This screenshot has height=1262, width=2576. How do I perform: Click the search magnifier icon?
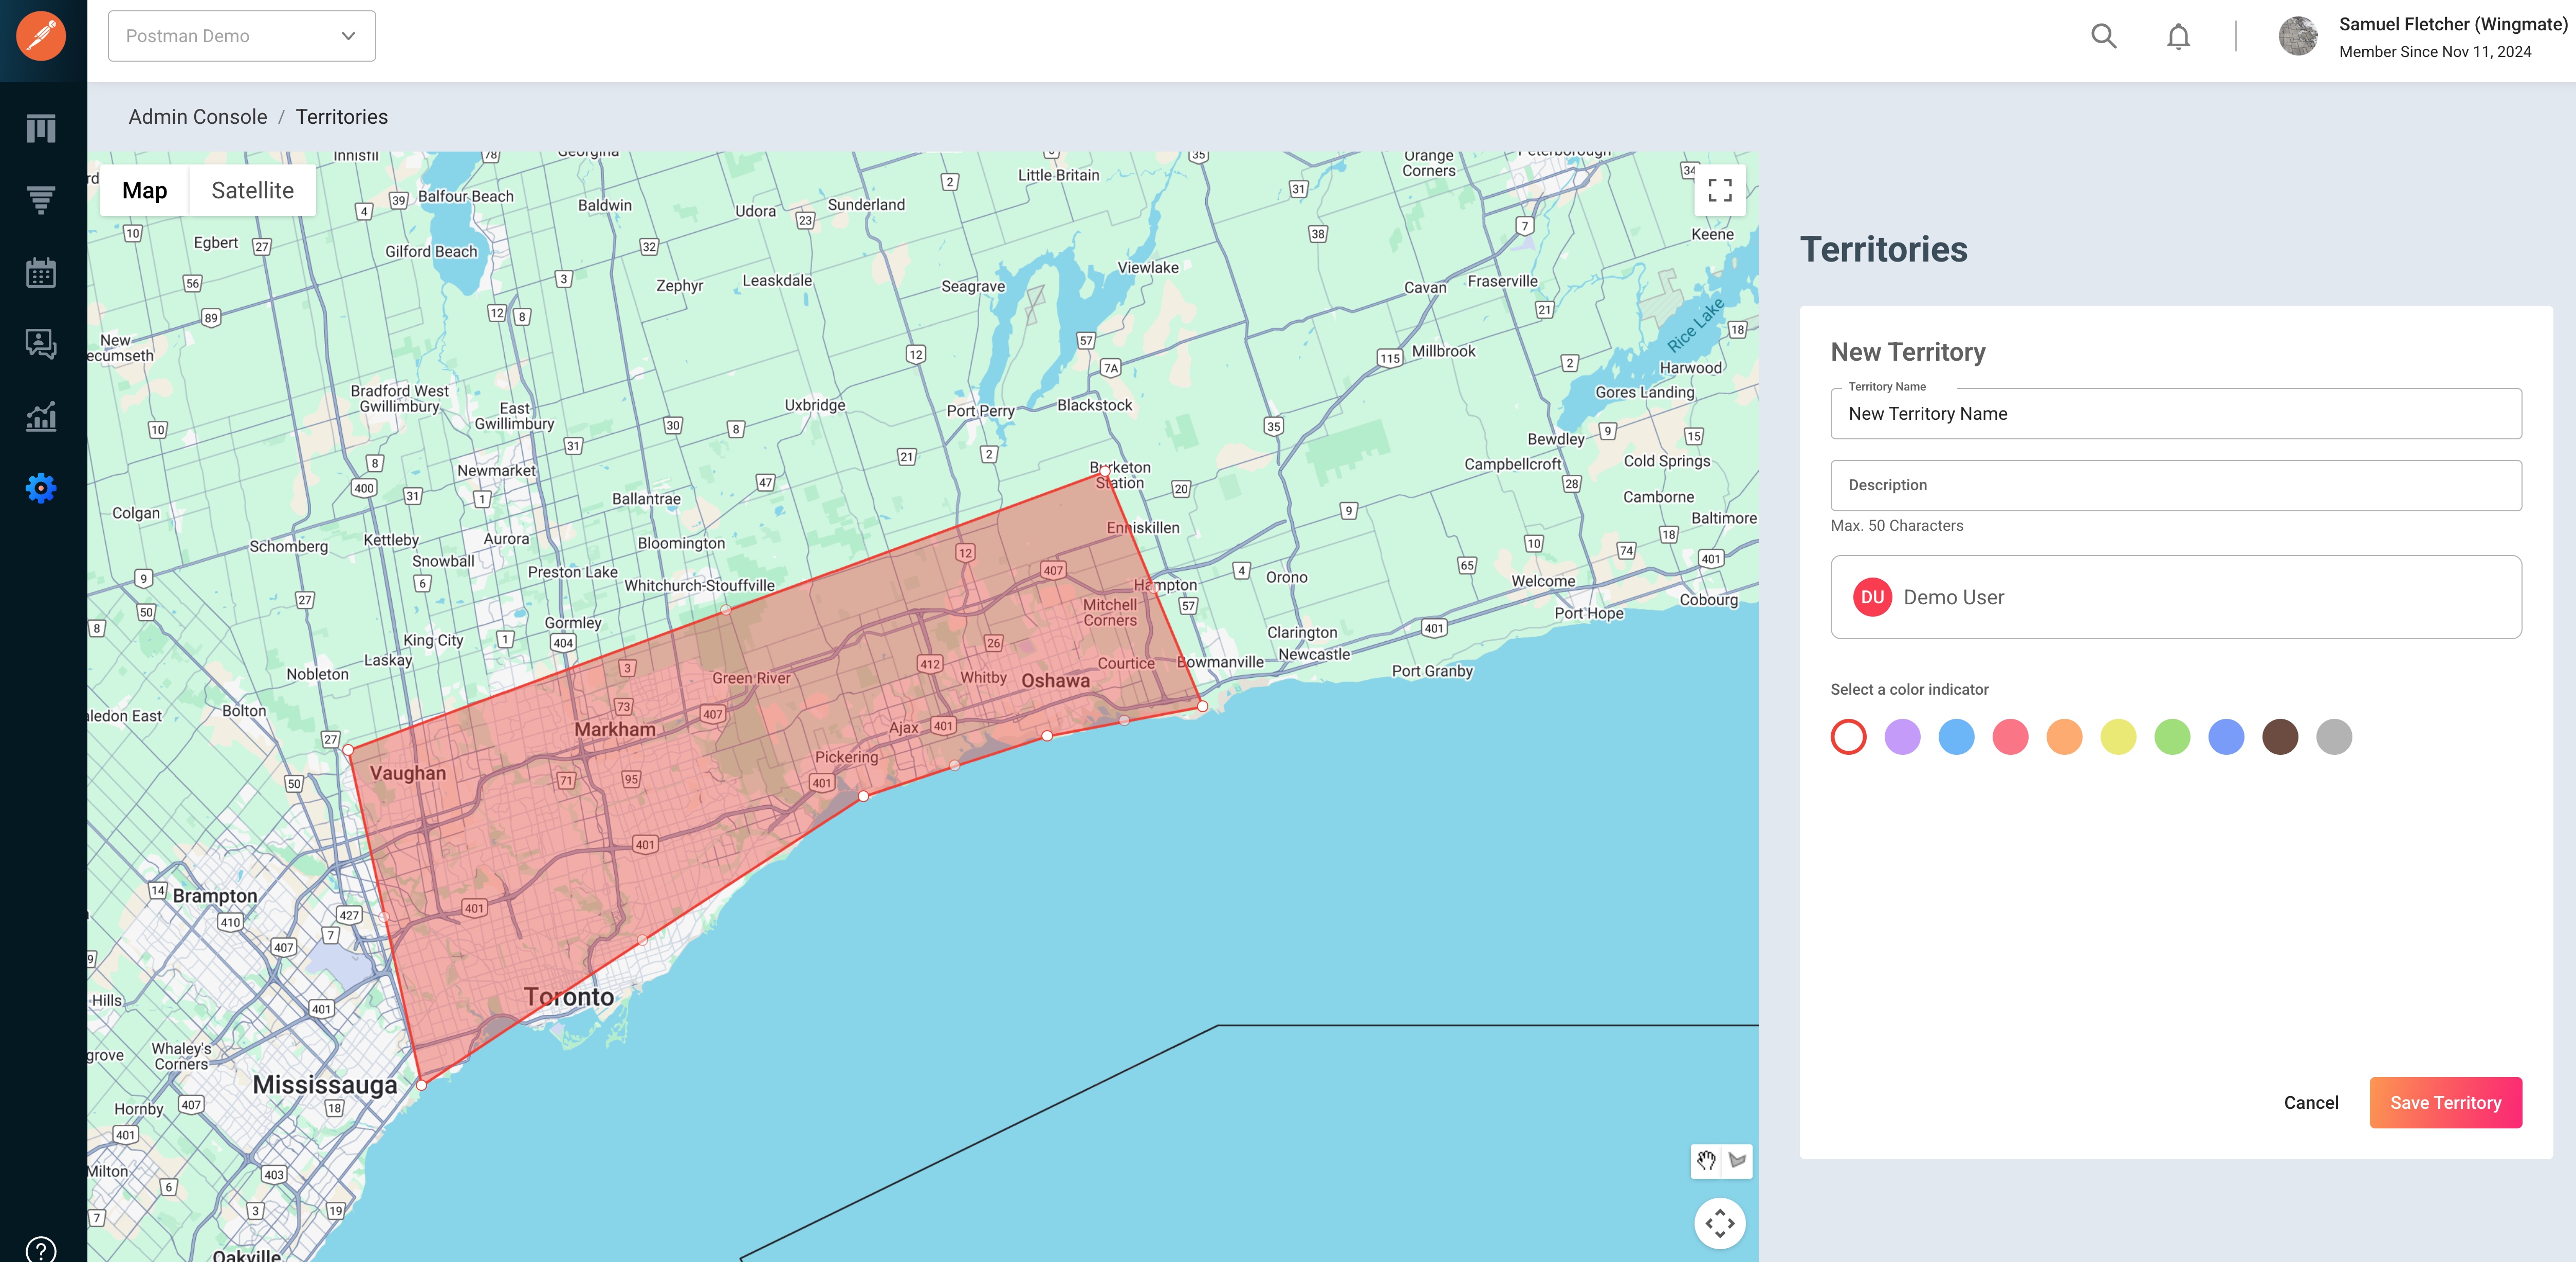click(2104, 37)
